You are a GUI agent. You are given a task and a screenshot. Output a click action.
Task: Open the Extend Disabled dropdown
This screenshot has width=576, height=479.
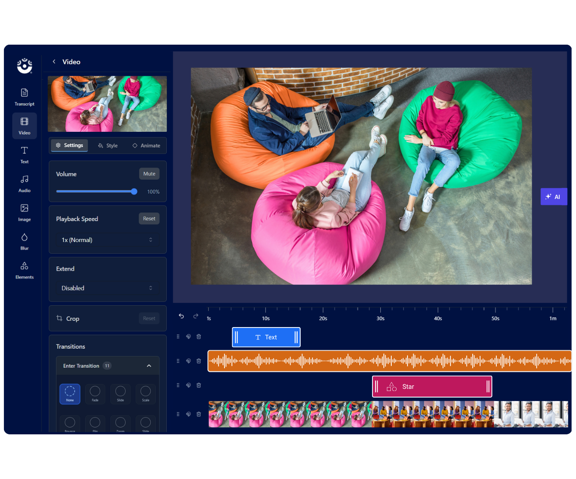tap(107, 288)
